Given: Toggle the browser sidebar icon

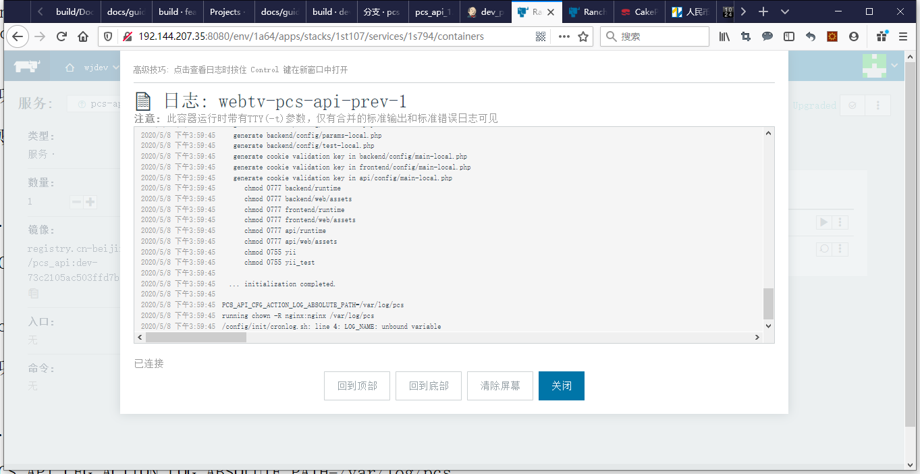Looking at the screenshot, I should point(789,36).
